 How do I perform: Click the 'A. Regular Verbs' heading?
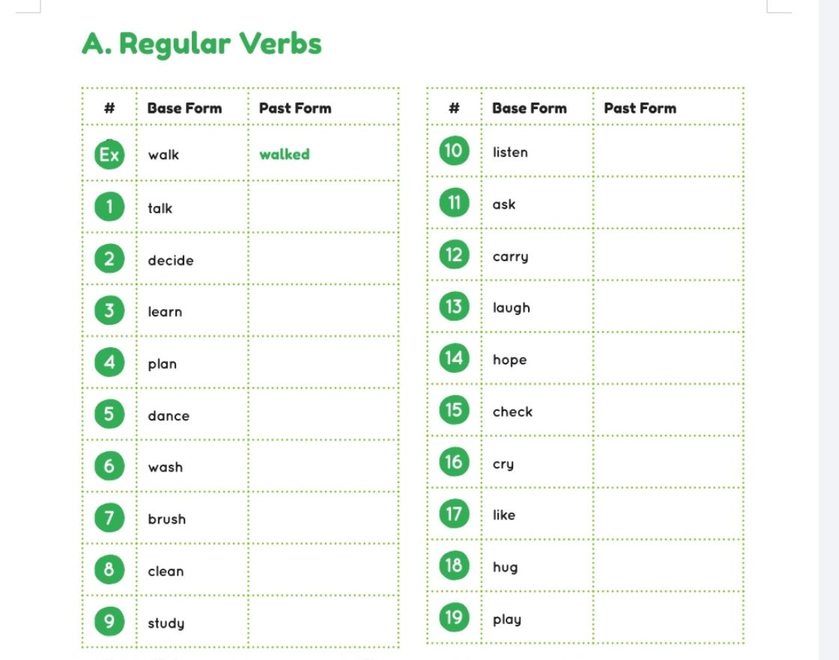[x=202, y=44]
